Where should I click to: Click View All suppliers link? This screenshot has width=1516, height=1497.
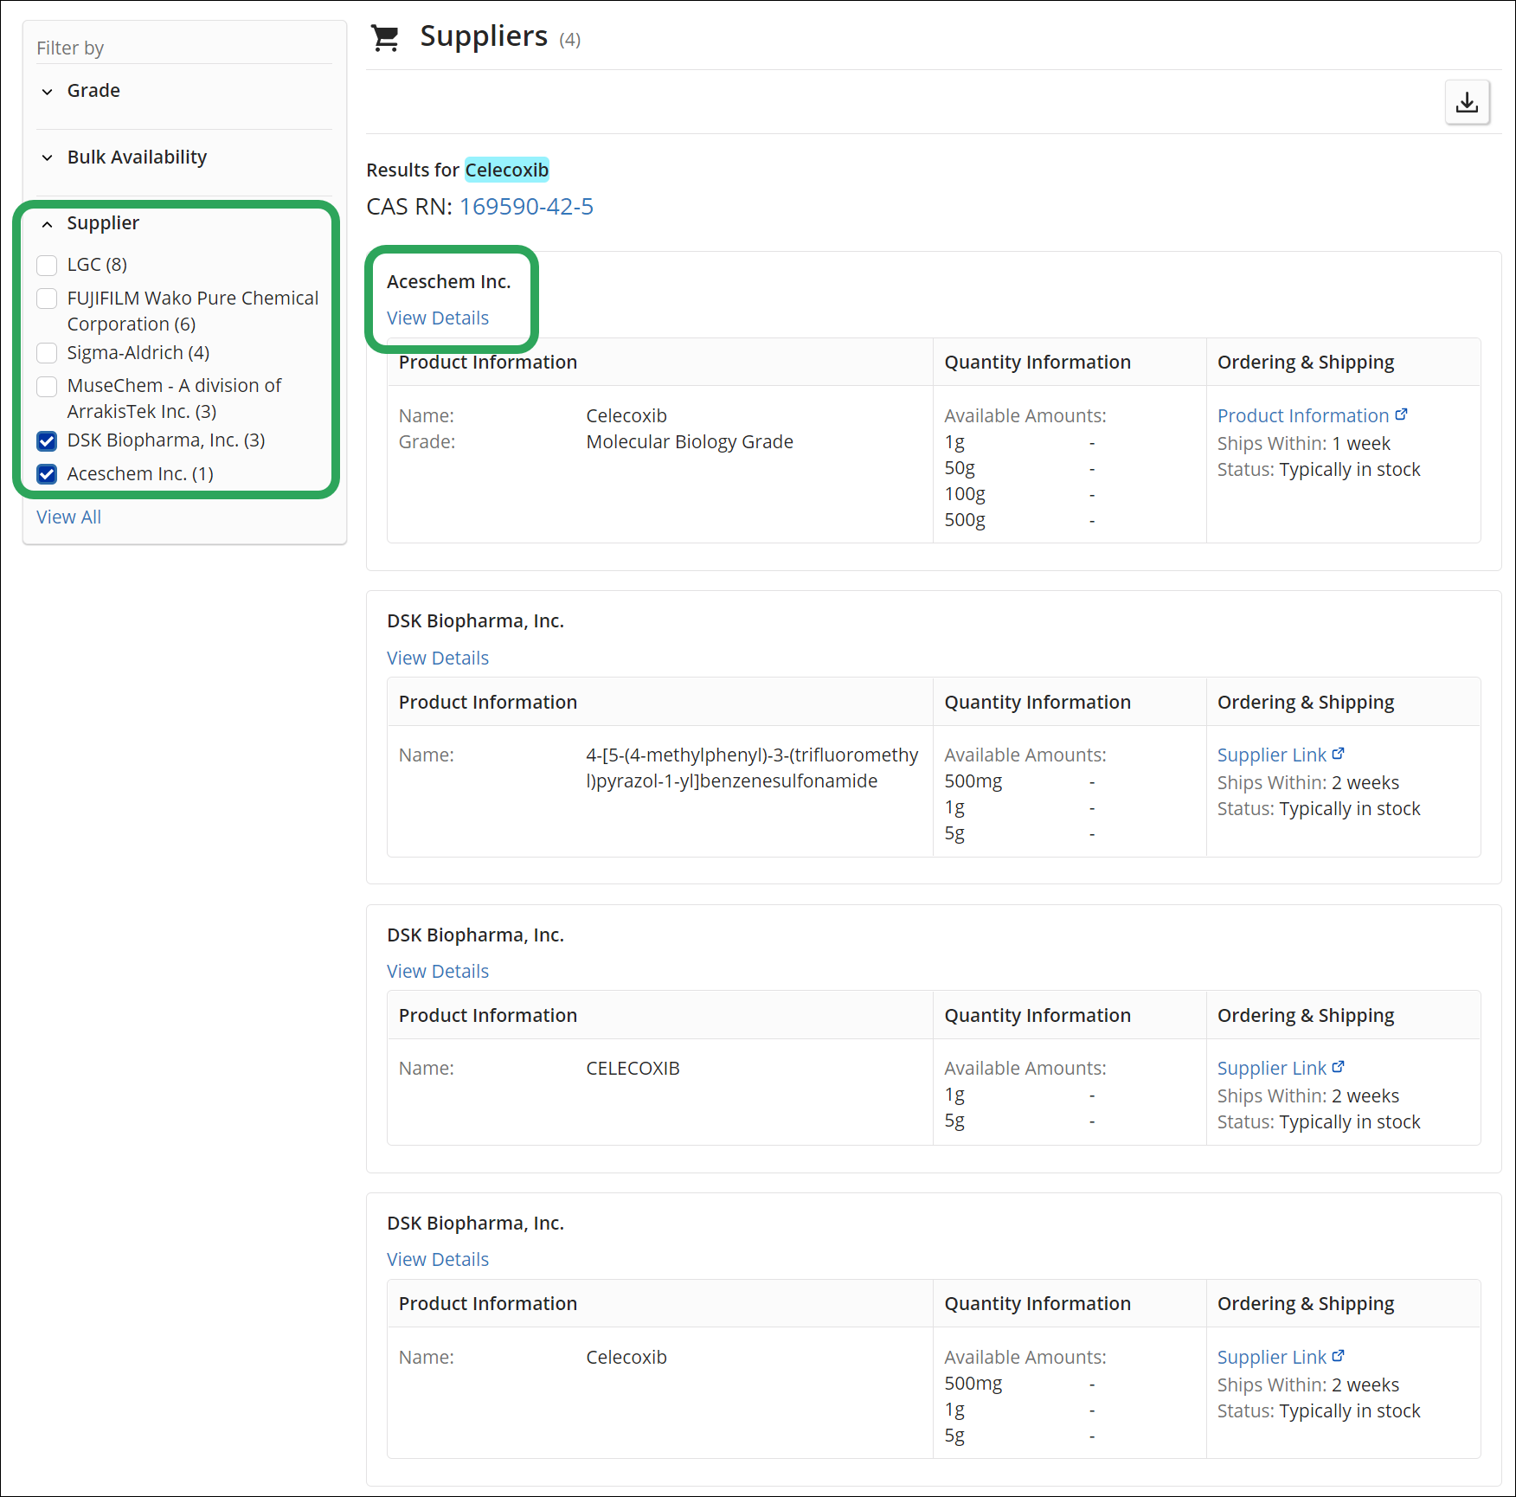69,517
